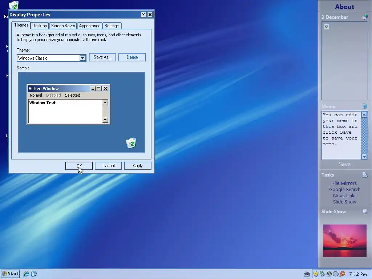Screen dimensions: 372x279
Task: Launch Internet Explorer from quick launch
Action: click(26, 274)
